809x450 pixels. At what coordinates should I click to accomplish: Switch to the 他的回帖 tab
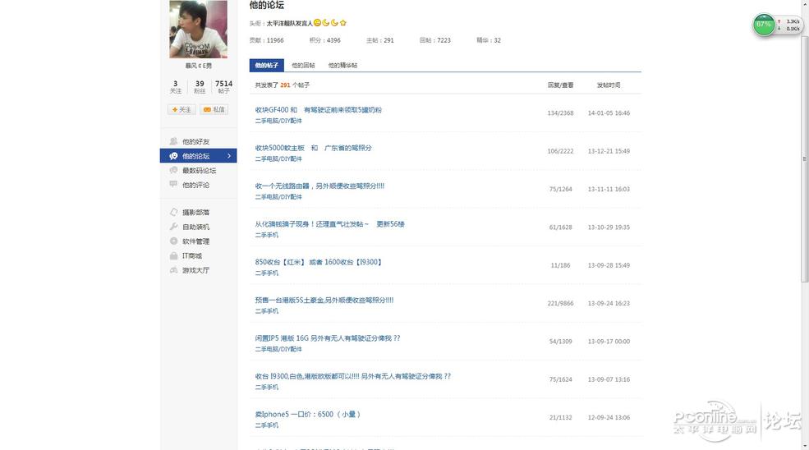coord(303,65)
